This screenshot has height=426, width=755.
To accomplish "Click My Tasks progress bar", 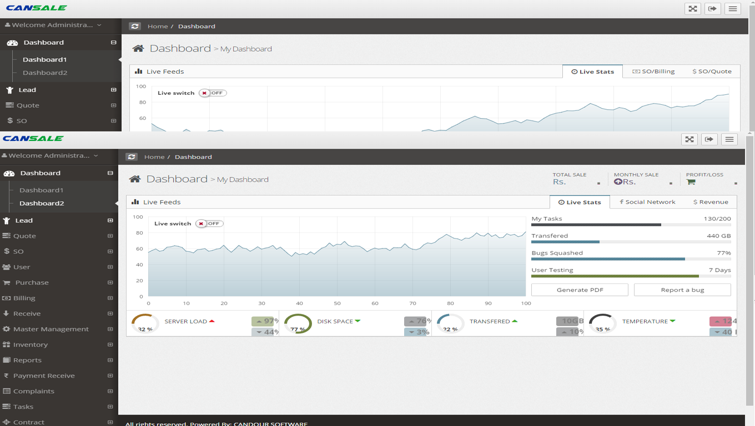I will click(x=631, y=225).
